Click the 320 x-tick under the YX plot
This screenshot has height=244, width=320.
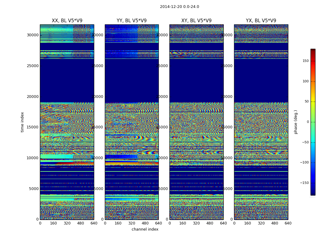(261, 223)
